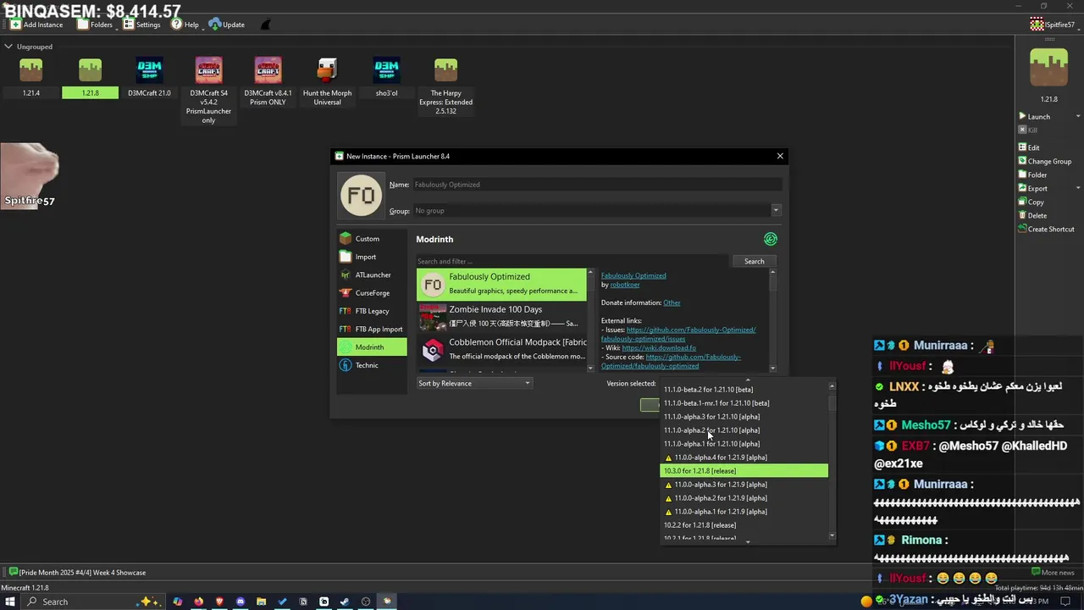Screen dimensions: 1084x610
Task: Select the D3MCraft 21.0 instance
Action: 149,77
